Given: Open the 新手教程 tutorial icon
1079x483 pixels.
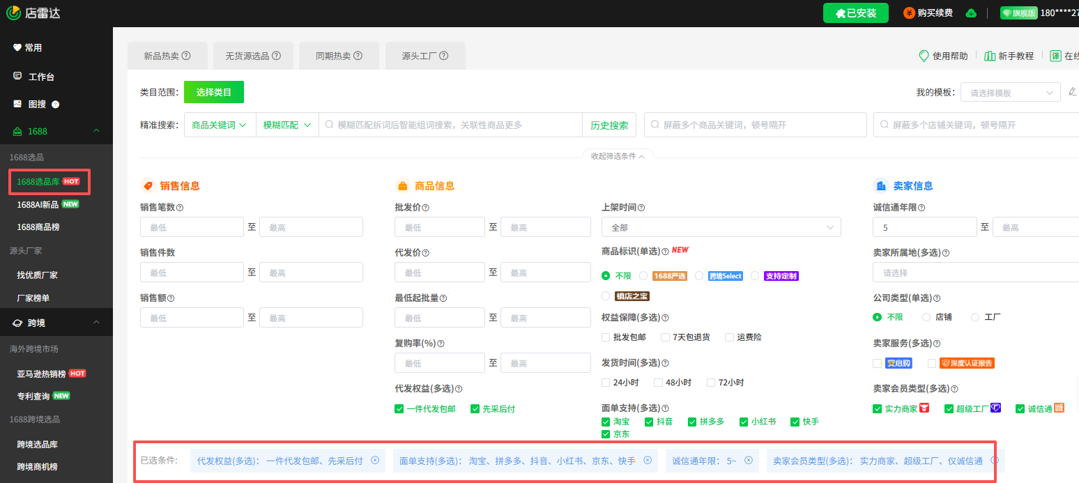Looking at the screenshot, I should 990,56.
